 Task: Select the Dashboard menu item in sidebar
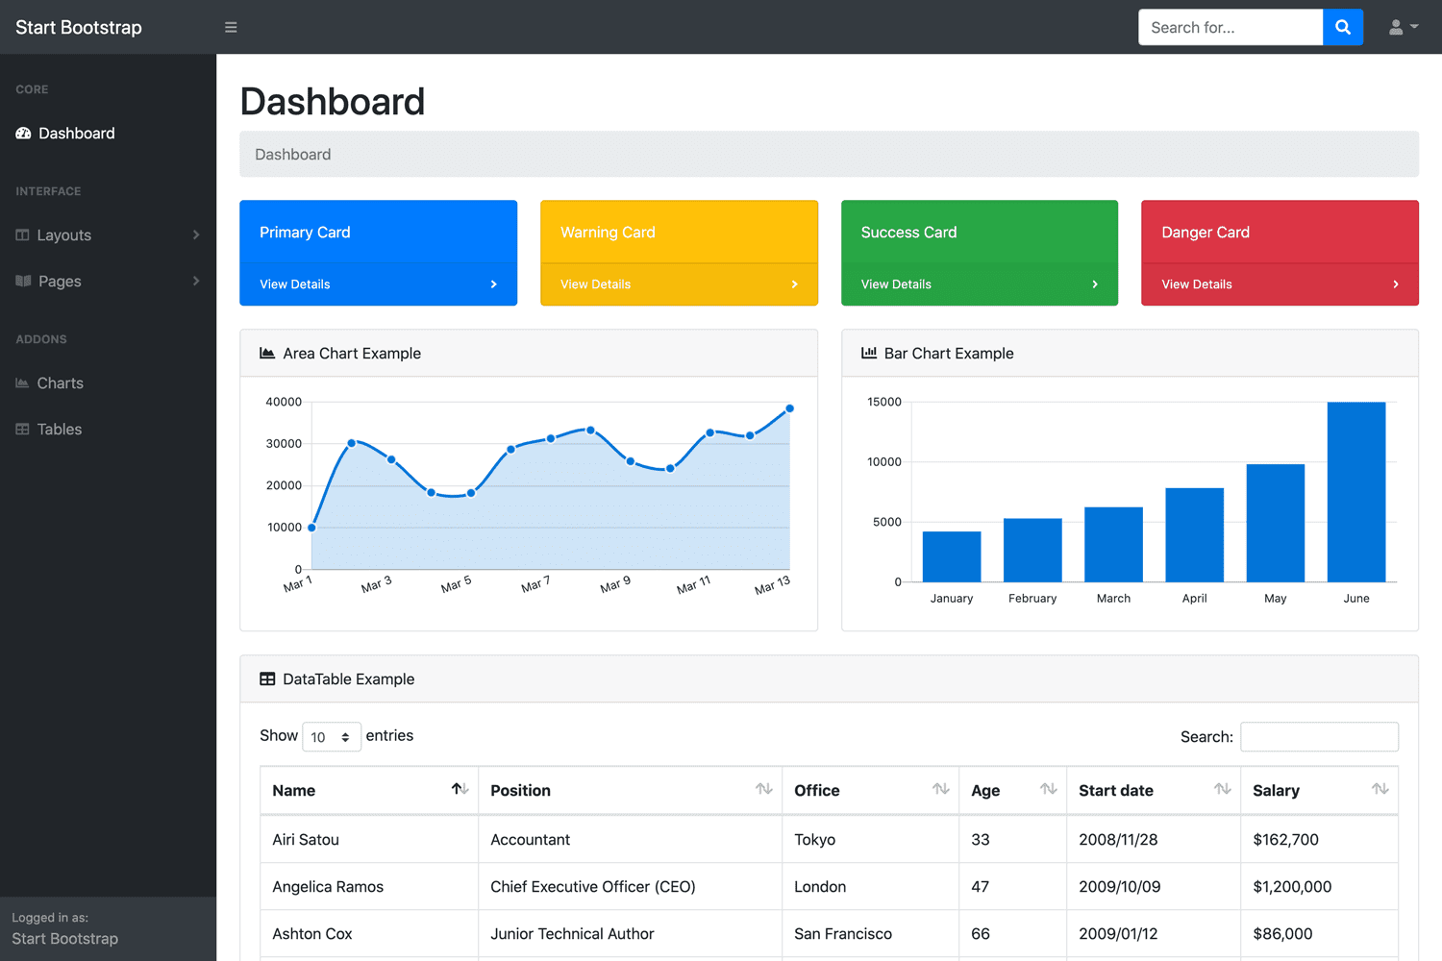coord(77,133)
